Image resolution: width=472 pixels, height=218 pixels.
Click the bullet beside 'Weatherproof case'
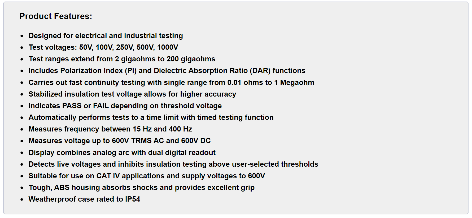pyautogui.click(x=22, y=199)
